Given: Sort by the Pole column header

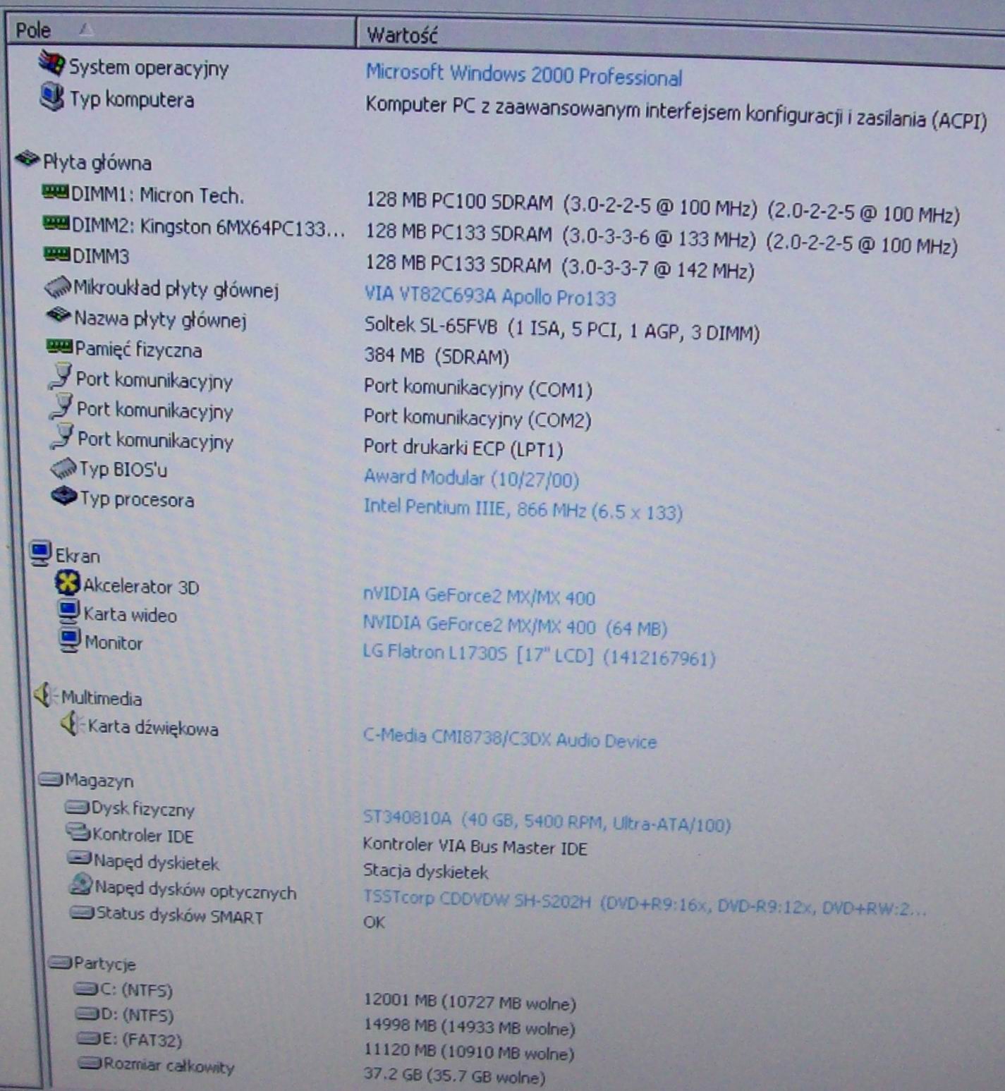Looking at the screenshot, I should pos(181,30).
